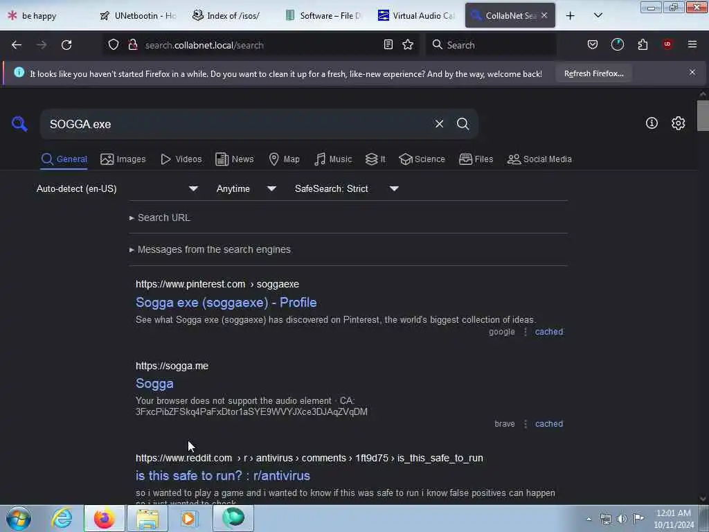
Task: Open the Windows Start button
Action: pos(19,518)
